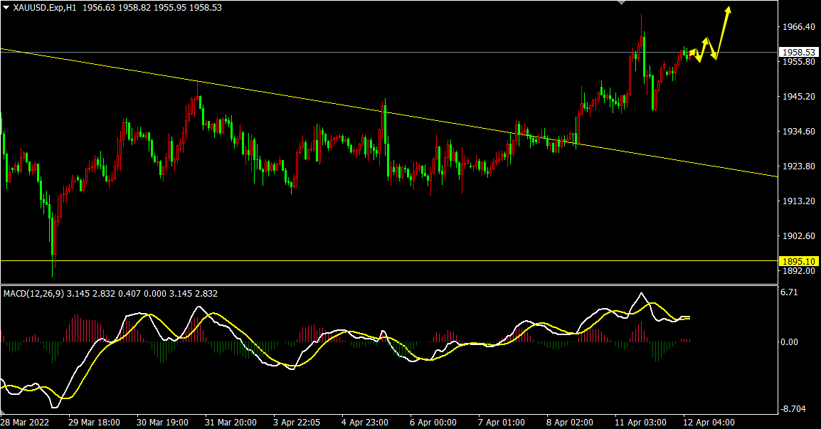Viewport: 821px width, 429px height.
Task: Click the MACD 6.71 scale value
Action: (789, 292)
